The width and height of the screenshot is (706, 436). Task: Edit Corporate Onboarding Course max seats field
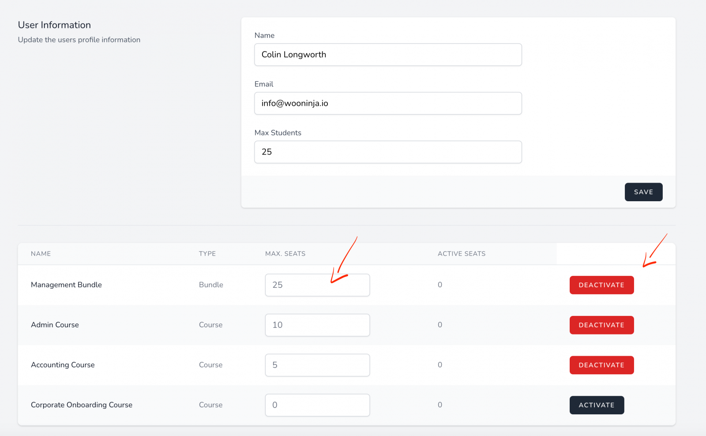(x=317, y=405)
